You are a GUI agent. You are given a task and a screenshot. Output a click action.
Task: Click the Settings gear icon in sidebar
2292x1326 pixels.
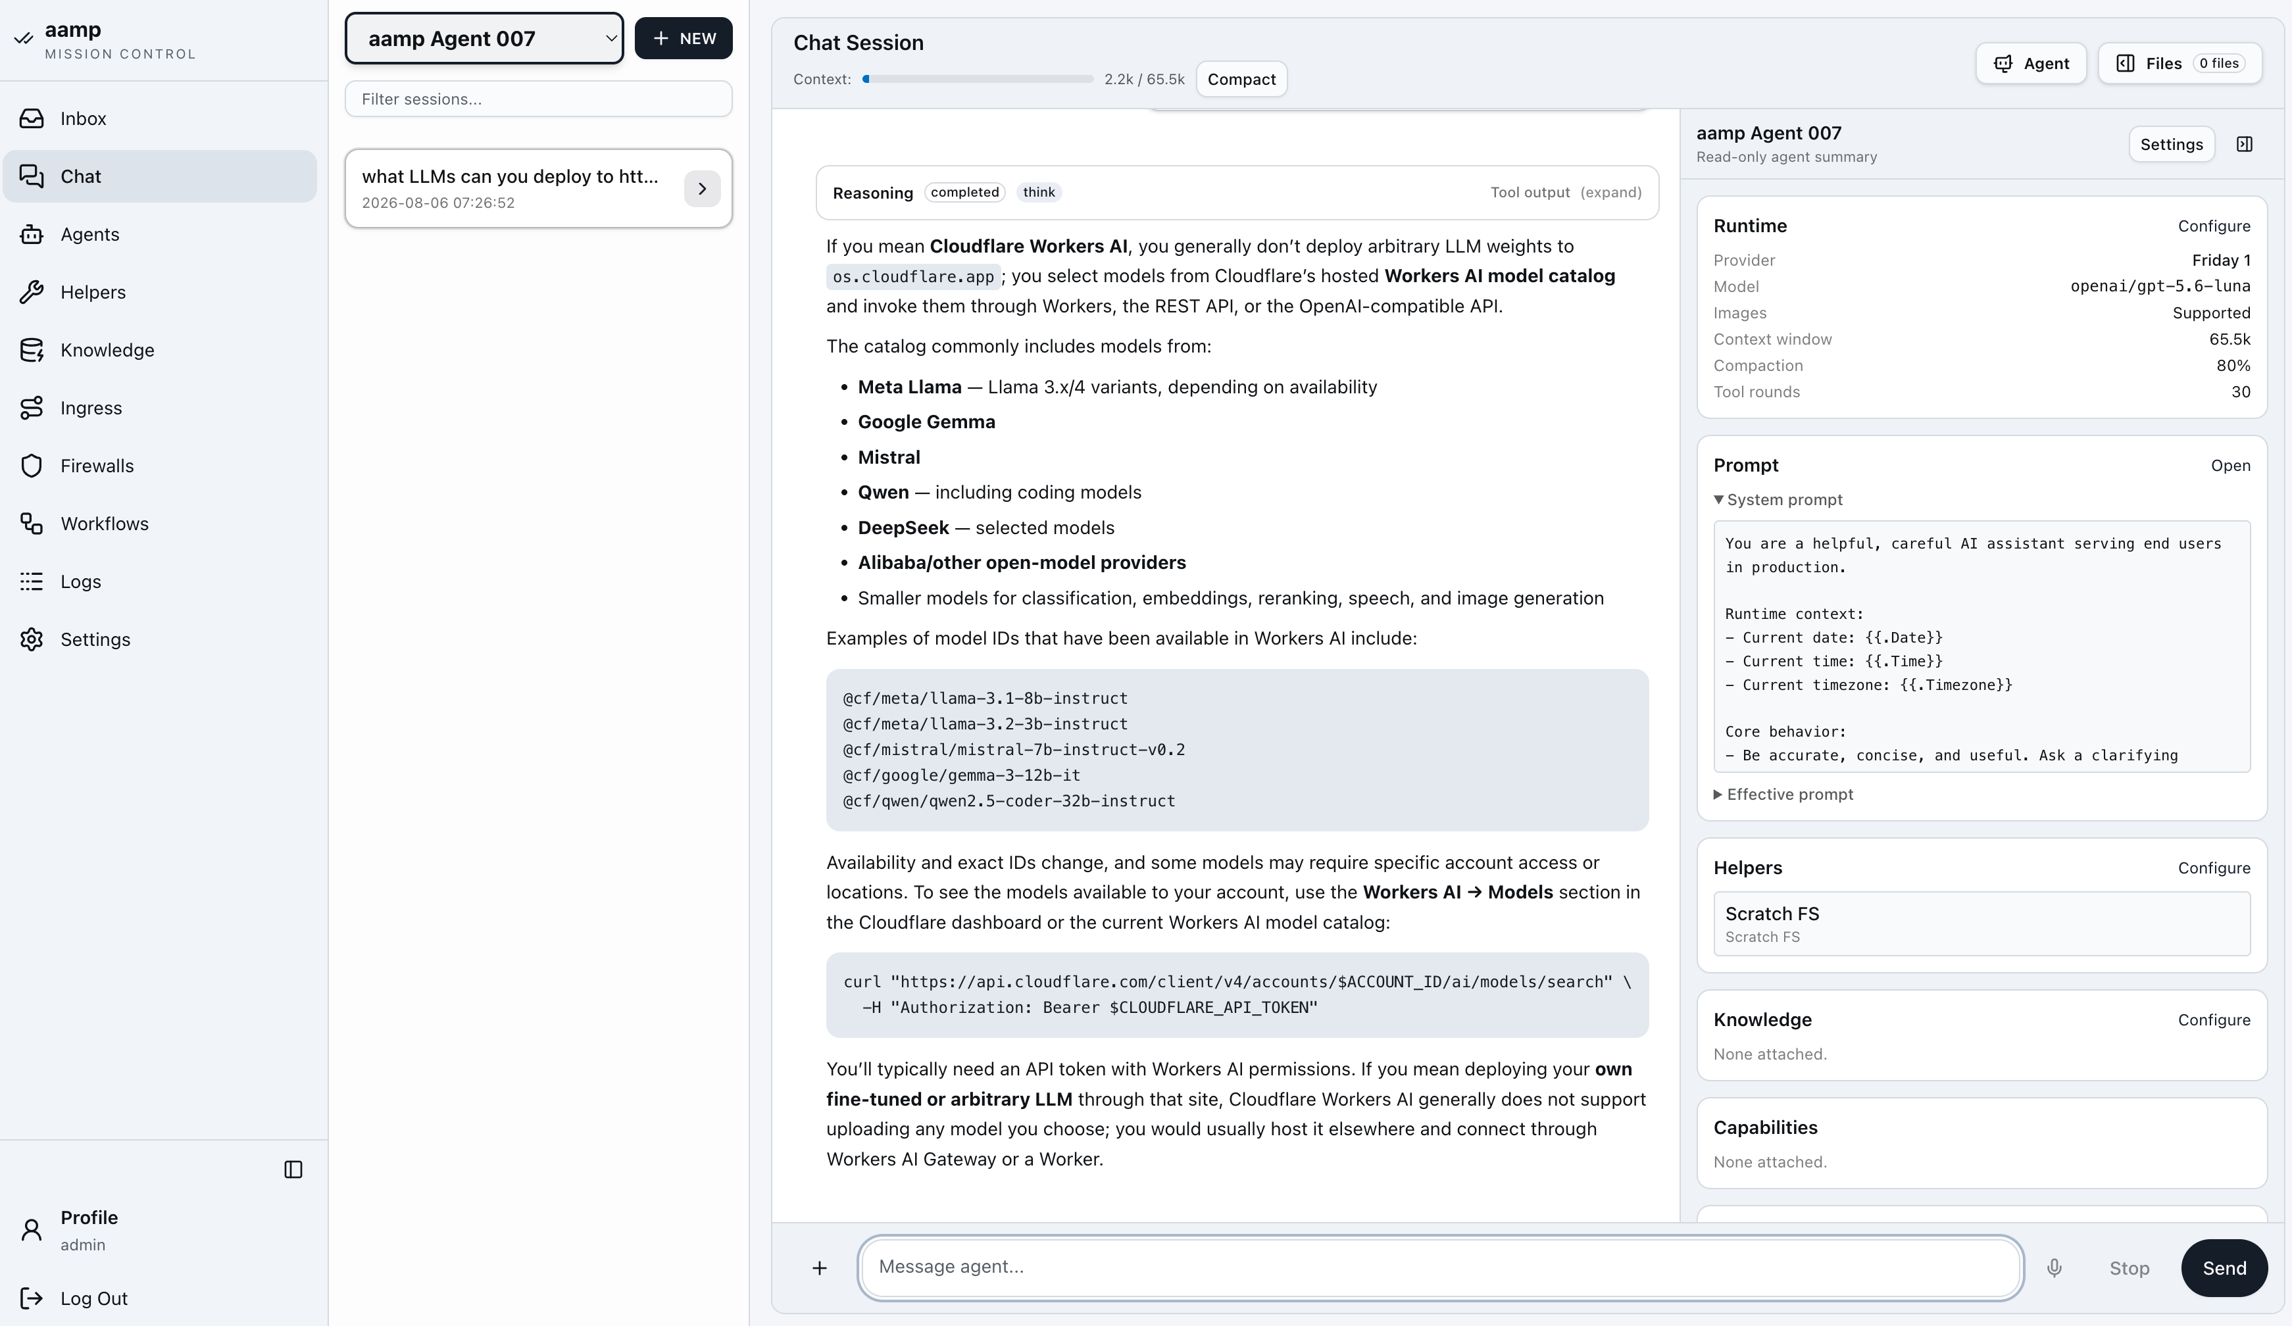click(x=32, y=639)
